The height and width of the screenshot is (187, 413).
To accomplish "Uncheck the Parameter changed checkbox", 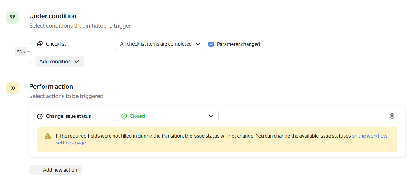I will click(x=211, y=44).
